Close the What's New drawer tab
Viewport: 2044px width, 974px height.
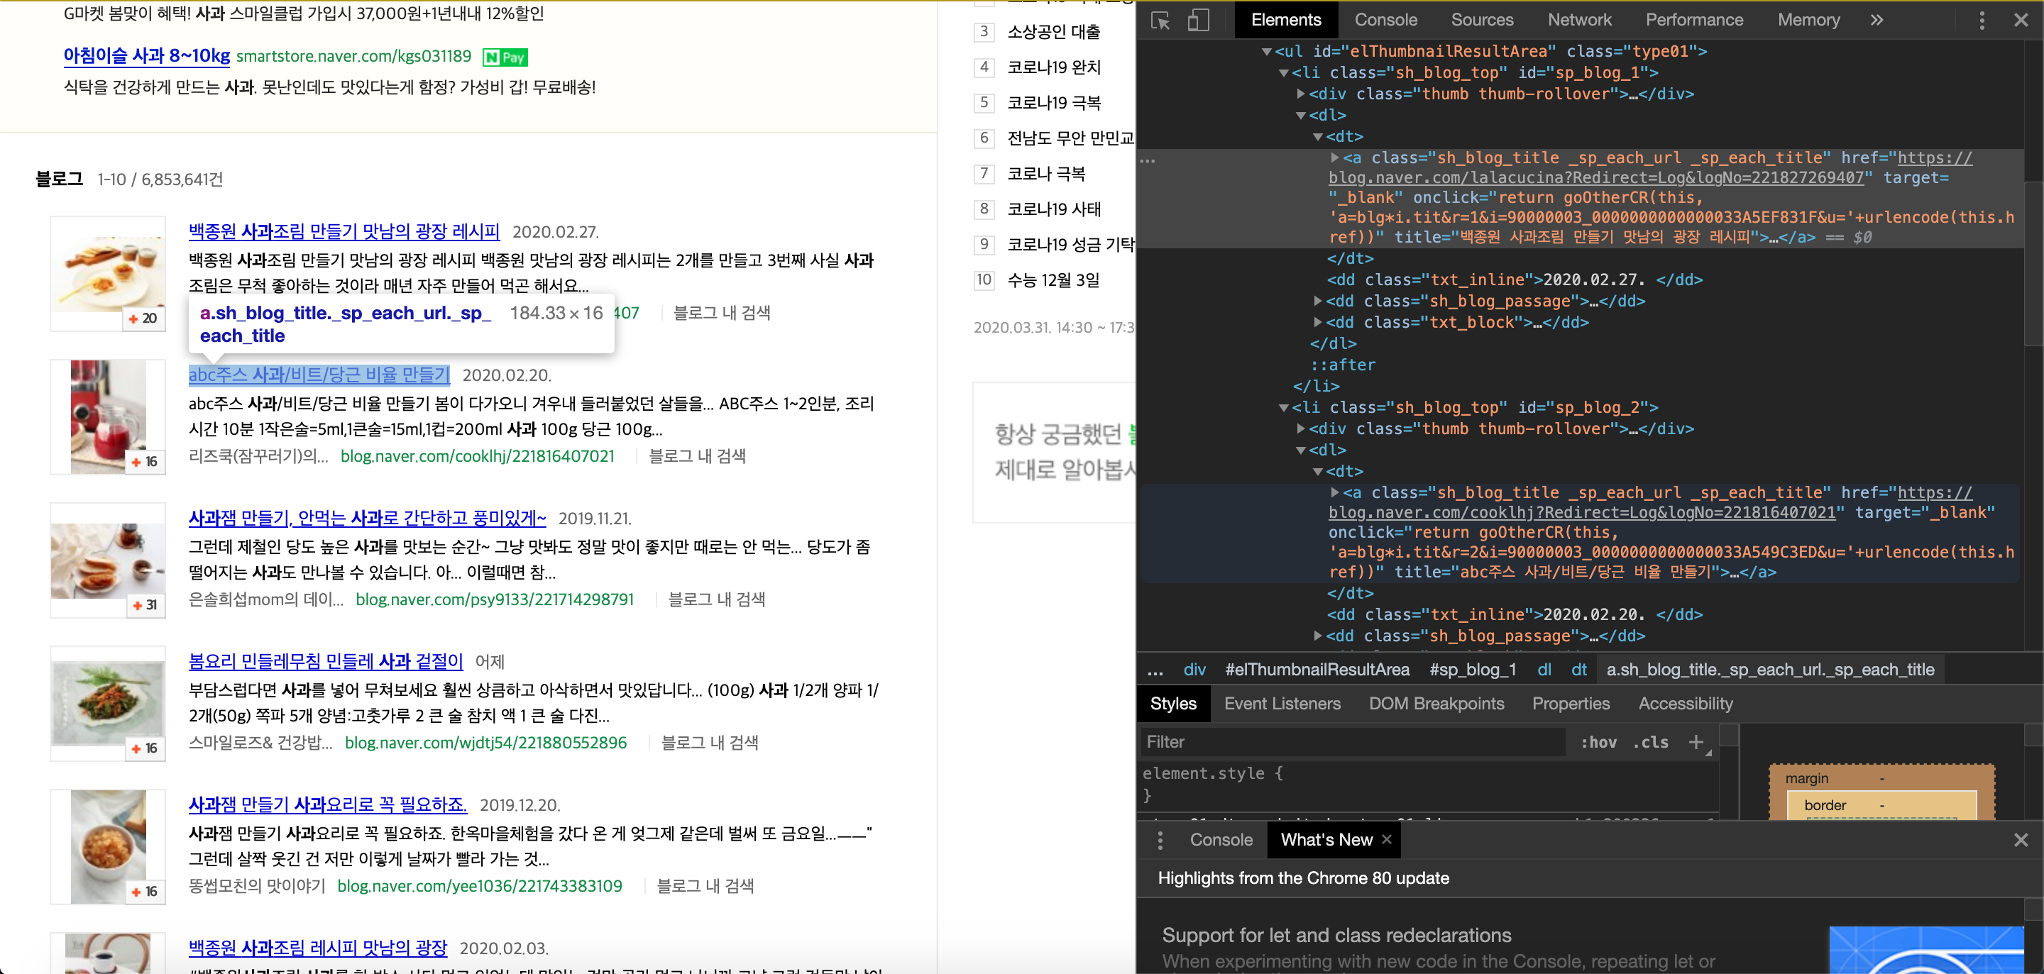(x=1387, y=839)
